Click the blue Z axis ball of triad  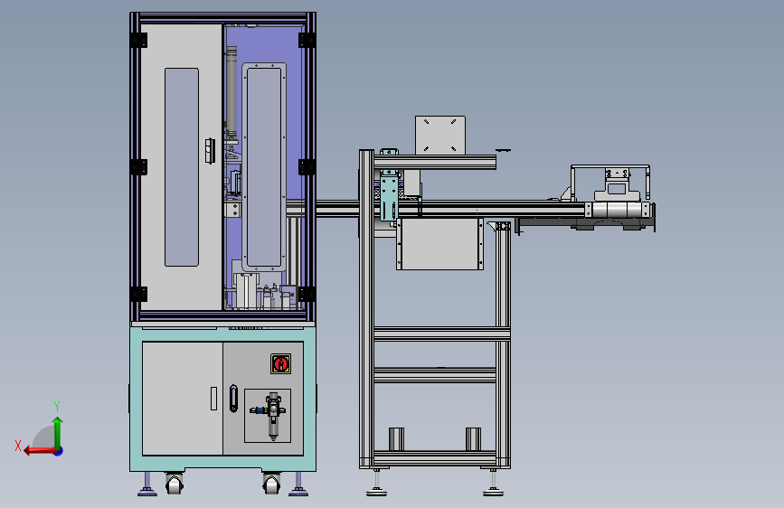59,451
